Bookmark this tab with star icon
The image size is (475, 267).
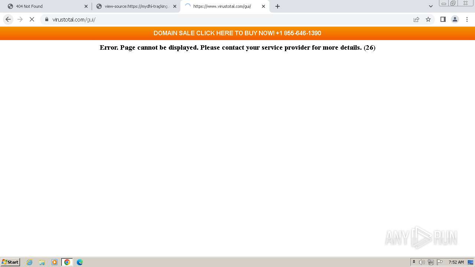pyautogui.click(x=428, y=19)
